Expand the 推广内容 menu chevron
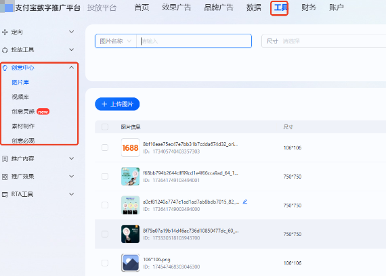Viewport: 386px width, 276px height. [x=71, y=158]
